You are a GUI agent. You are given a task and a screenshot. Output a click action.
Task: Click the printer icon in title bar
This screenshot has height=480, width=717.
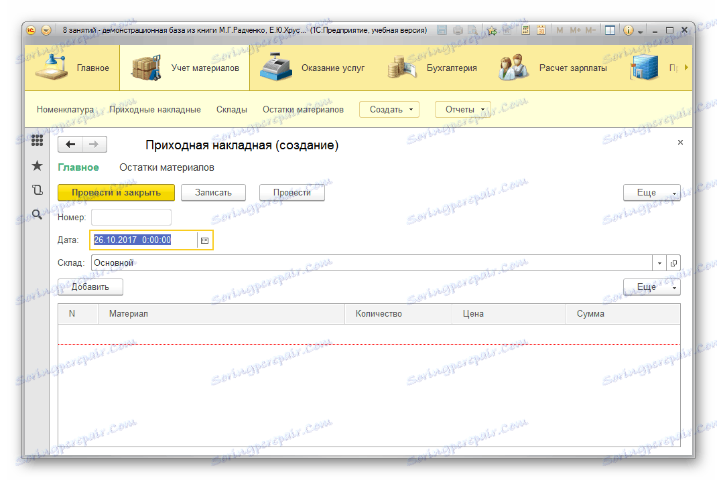(458, 30)
